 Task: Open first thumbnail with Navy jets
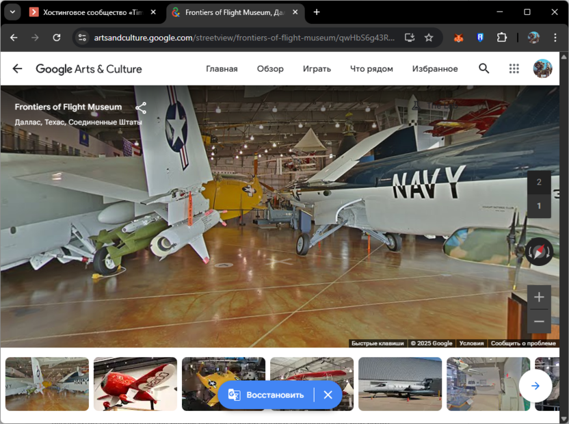pyautogui.click(x=47, y=384)
